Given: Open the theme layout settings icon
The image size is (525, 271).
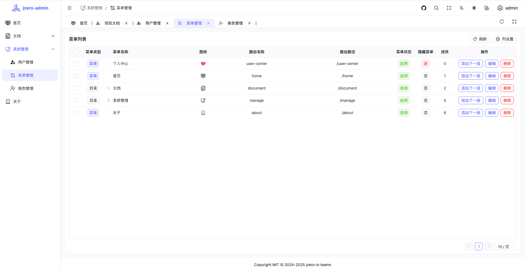Looking at the screenshot, I should point(487,8).
